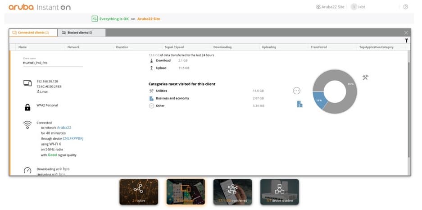
Task: Sort by the Transferred column header
Action: pyautogui.click(x=319, y=47)
